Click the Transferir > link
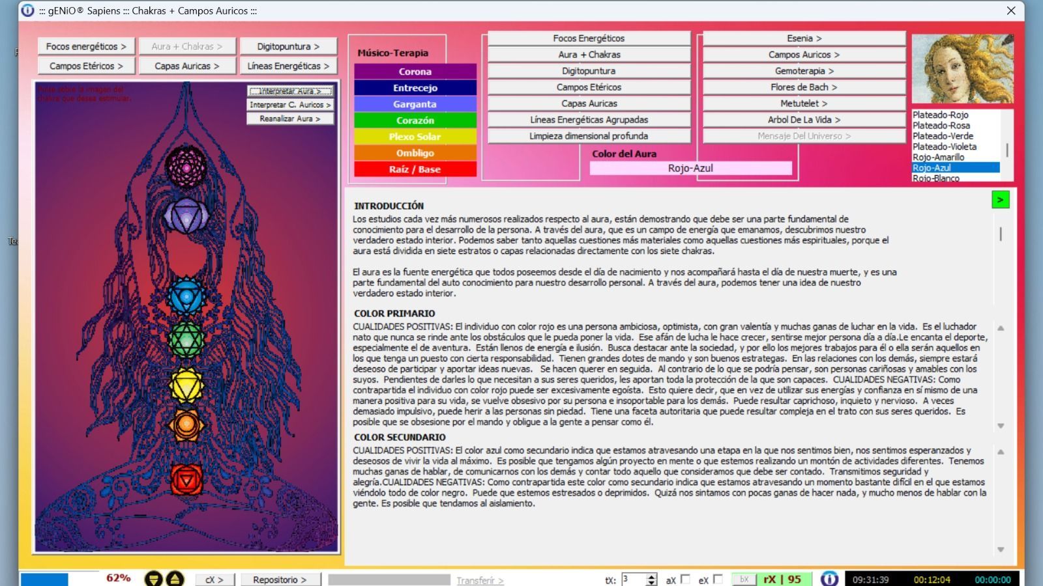 pos(480,580)
